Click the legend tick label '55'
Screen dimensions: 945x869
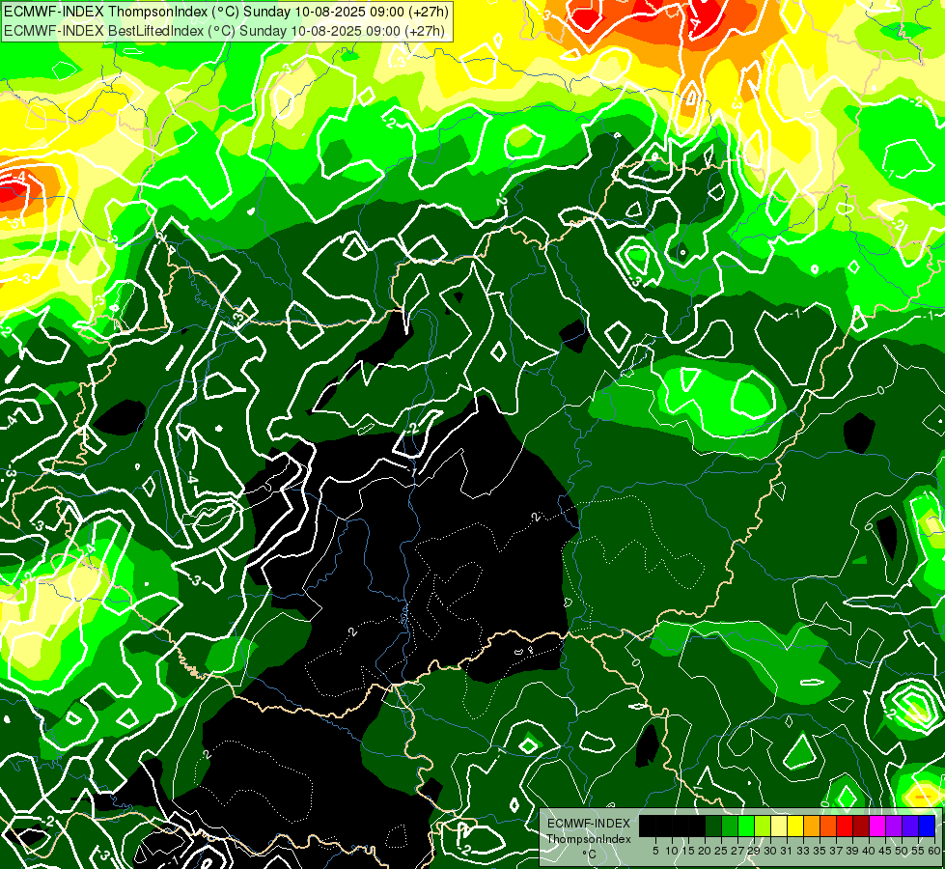click(918, 851)
